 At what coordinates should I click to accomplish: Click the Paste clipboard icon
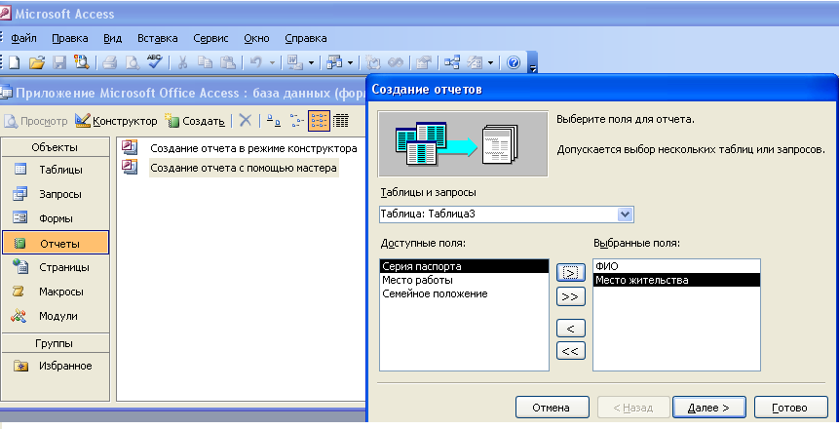click(228, 62)
